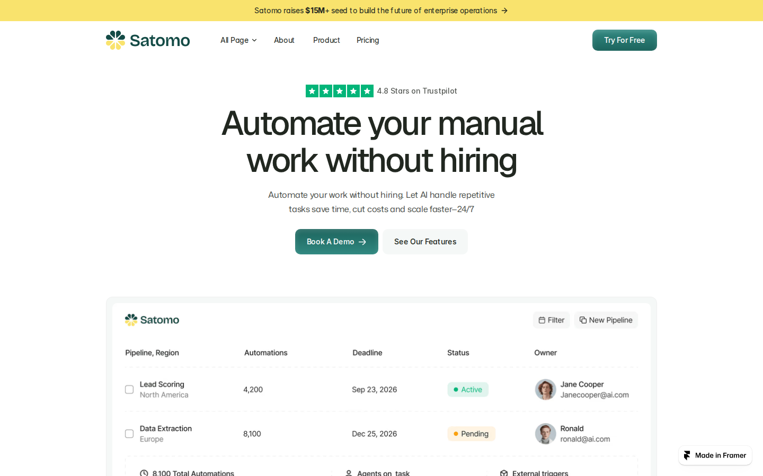Click the Pipeline, Region column header
This screenshot has width=763, height=476.
[x=152, y=353]
